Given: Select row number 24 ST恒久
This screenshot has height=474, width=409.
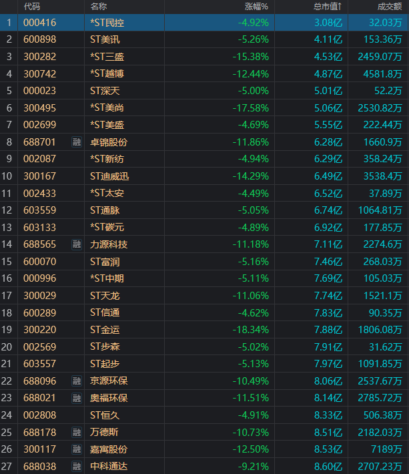Looking at the screenshot, I should click(x=204, y=415).
